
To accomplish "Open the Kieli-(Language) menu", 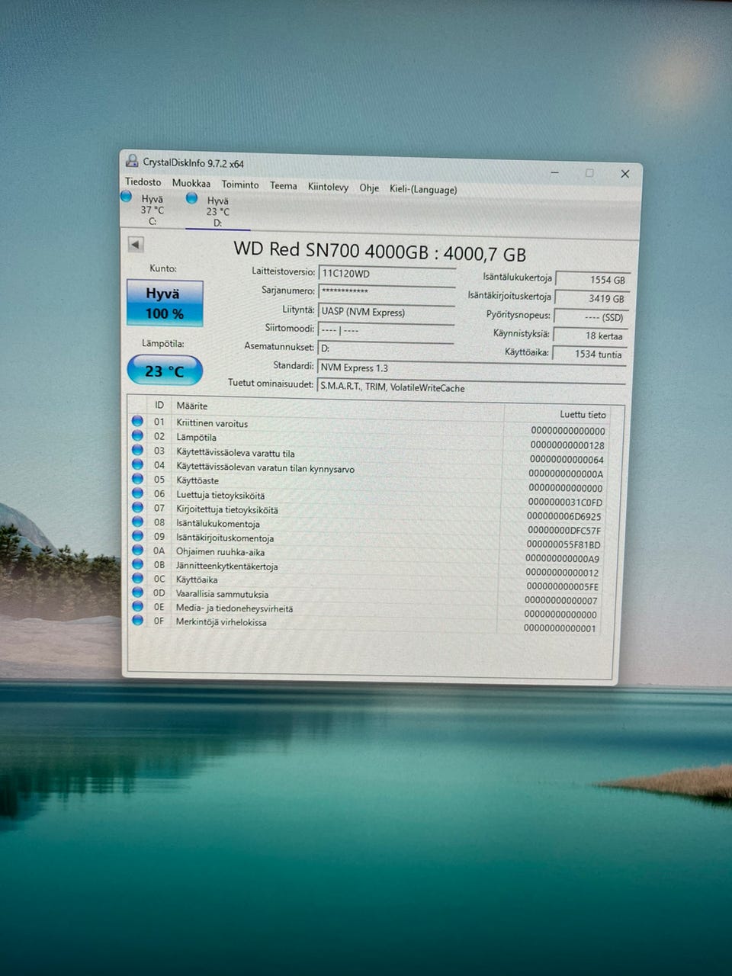I will 423,189.
